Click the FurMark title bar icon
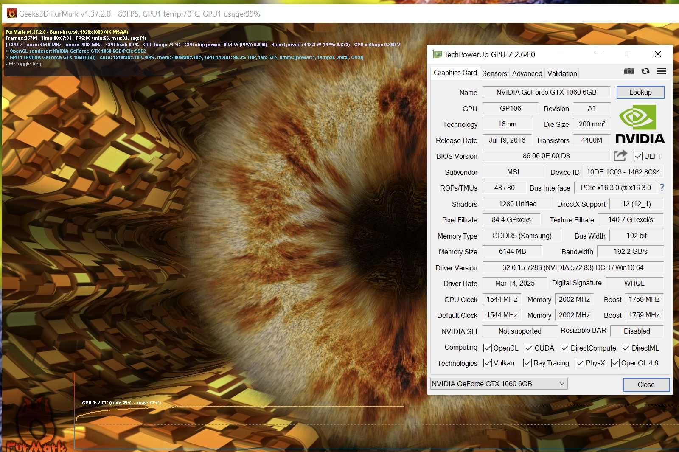 [x=12, y=14]
